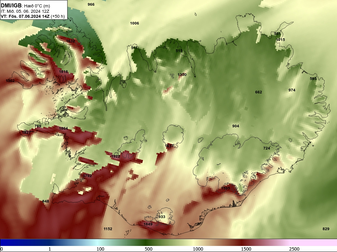Click the 1632 value label
The width and height of the screenshot is (337, 252).
[x=70, y=41]
